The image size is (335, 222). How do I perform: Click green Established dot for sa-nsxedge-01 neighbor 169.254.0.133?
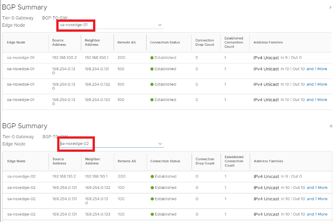pos(152,100)
